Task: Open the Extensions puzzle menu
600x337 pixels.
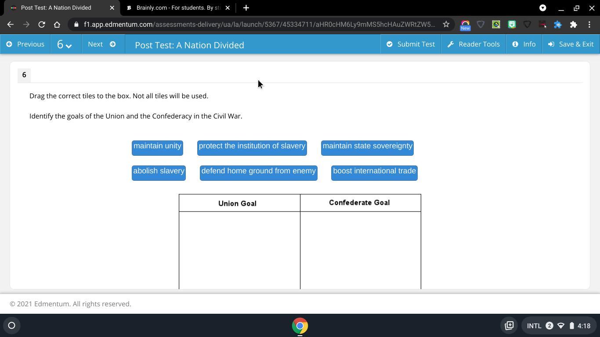Action: pos(574,25)
